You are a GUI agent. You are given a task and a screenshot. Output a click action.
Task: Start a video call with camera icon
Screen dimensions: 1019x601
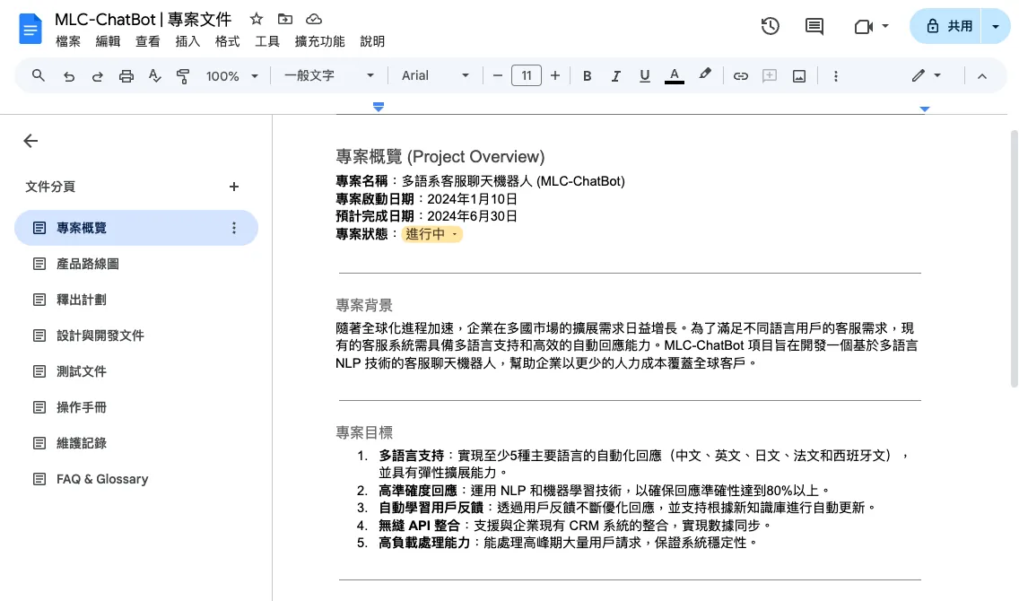click(863, 26)
